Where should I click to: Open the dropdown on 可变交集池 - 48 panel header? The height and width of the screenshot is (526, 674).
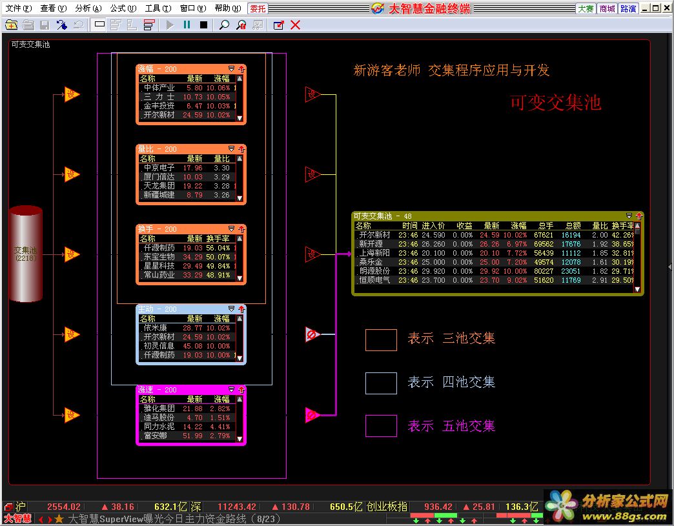point(629,216)
